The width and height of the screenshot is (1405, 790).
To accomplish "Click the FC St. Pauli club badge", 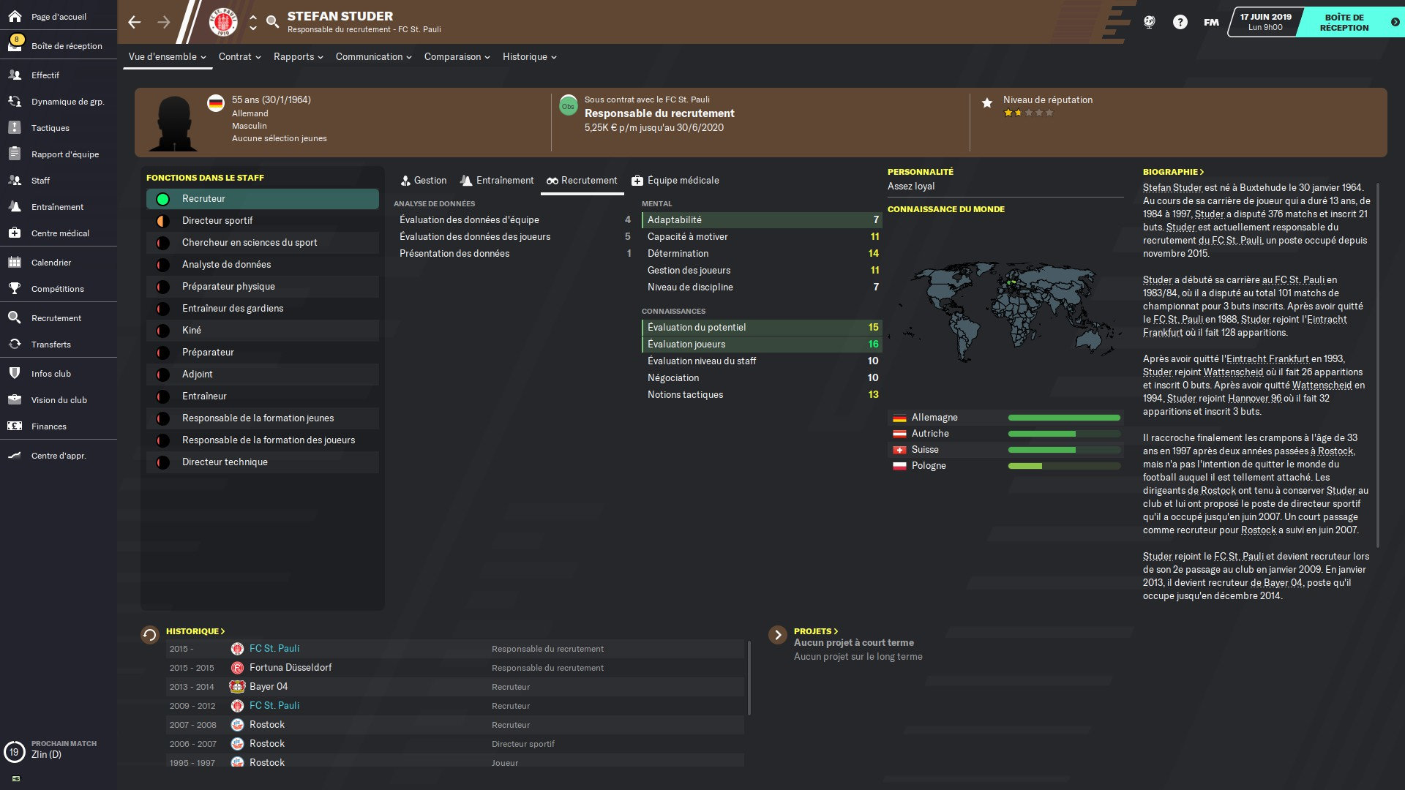I will (223, 22).
